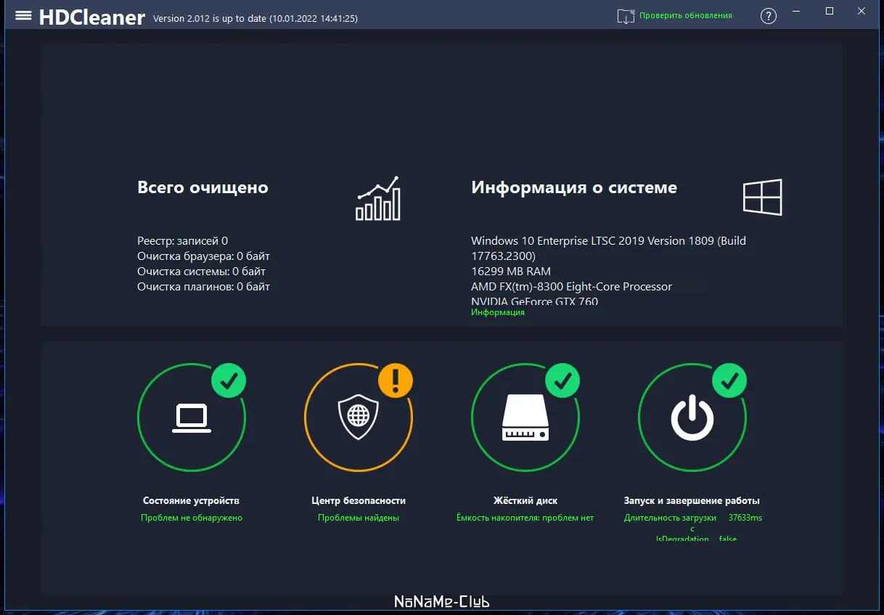Viewport: 884px width, 615px height.
Task: Minimize the HDCleaner window
Action: click(797, 11)
